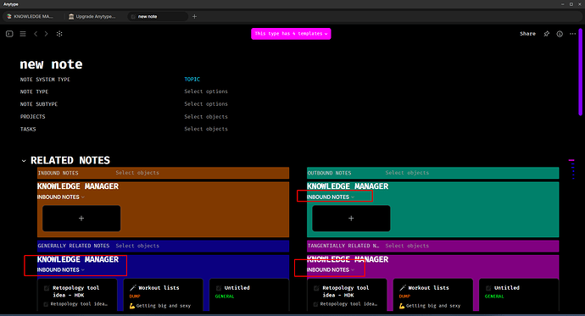
Task: Go forward with the right arrow
Action: (x=47, y=34)
